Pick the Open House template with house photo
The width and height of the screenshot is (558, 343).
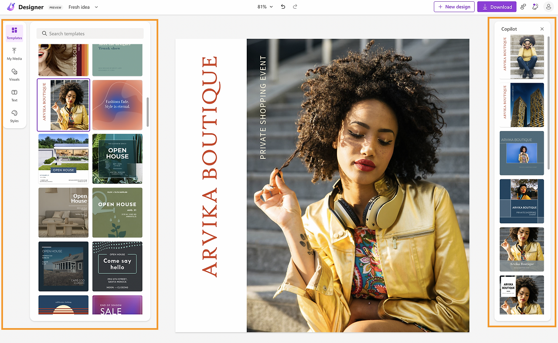[x=64, y=159]
